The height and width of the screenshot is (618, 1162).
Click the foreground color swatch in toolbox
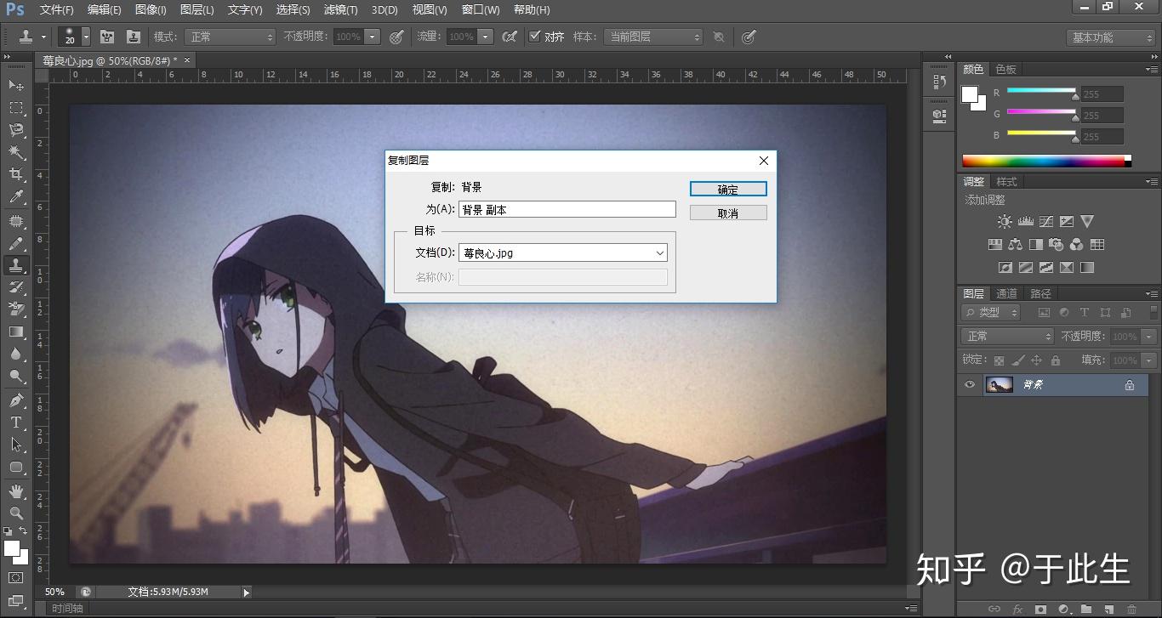[x=12, y=548]
